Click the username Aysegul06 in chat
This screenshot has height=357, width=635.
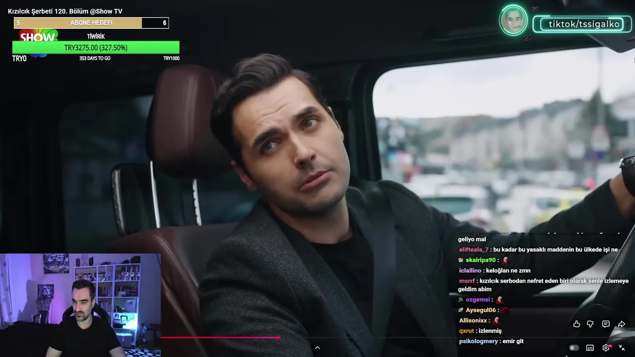coord(481,310)
